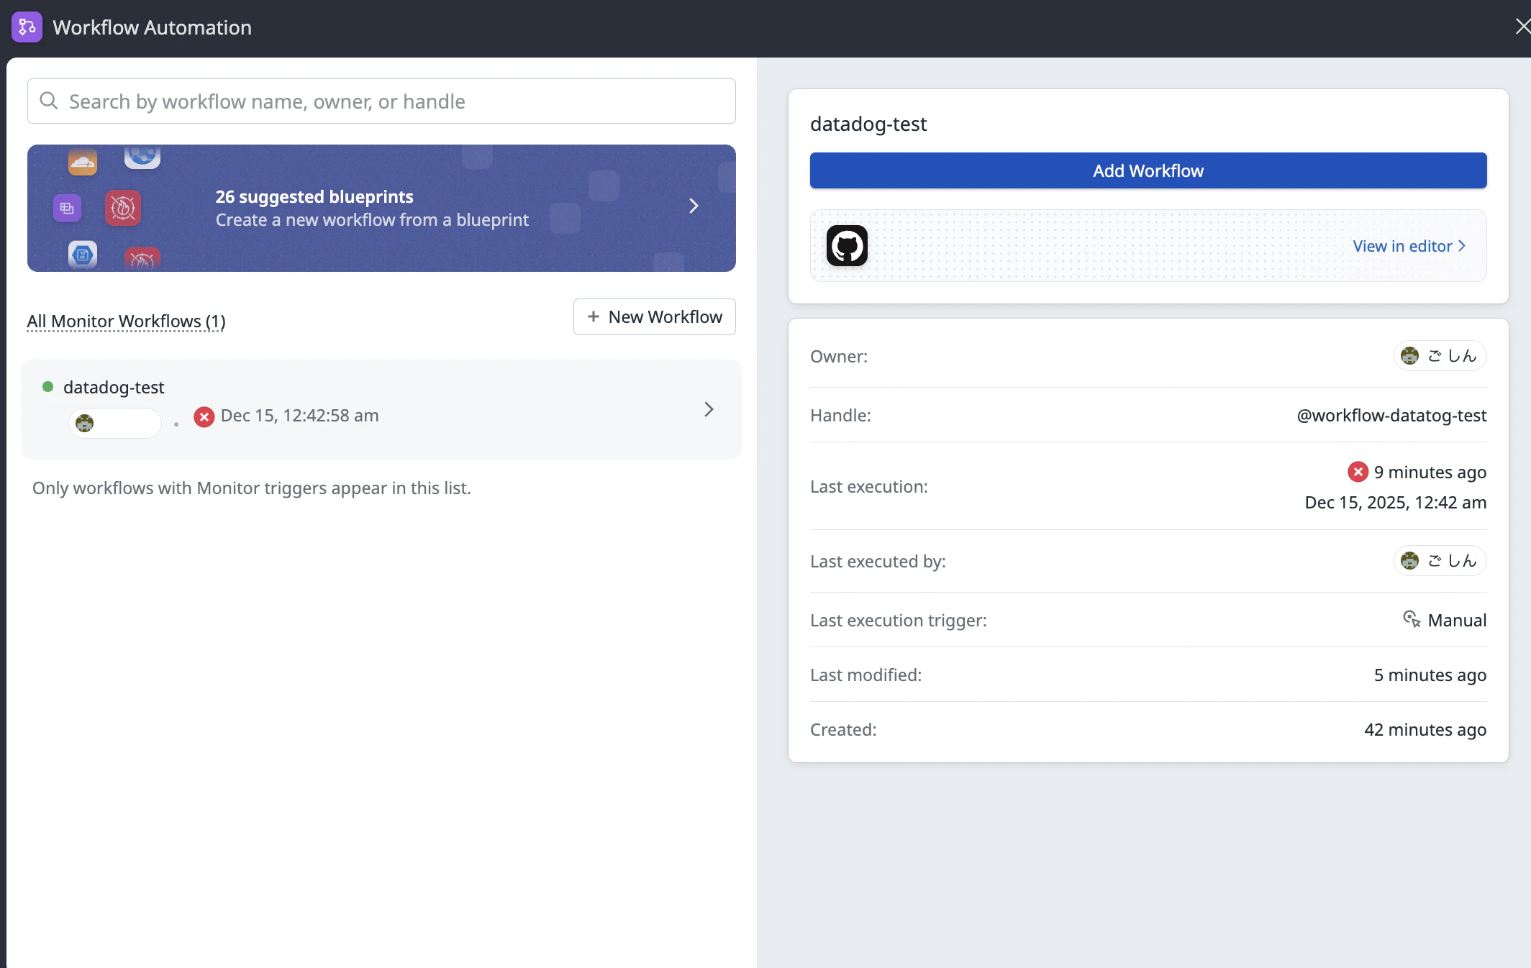Viewport: 1531px width, 968px height.
Task: Click the 42 minutes ago created value
Action: (1425, 730)
